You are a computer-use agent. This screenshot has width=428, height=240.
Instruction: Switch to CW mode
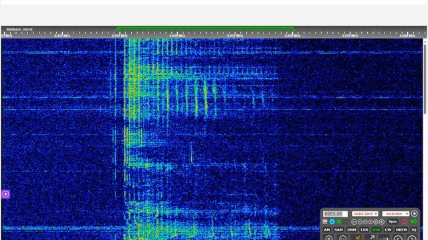[x=388, y=229]
